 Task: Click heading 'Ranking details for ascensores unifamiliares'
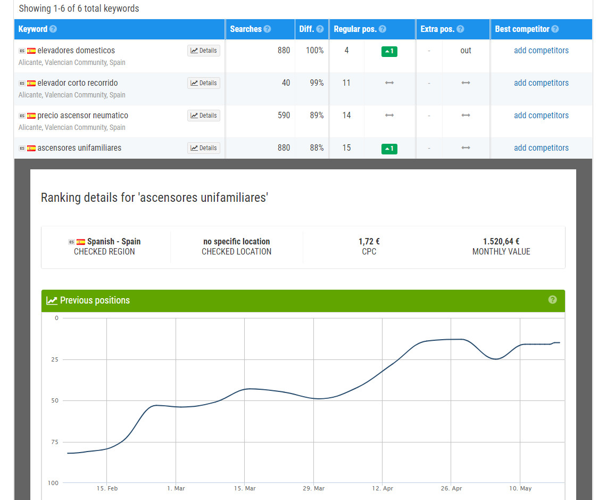click(154, 198)
